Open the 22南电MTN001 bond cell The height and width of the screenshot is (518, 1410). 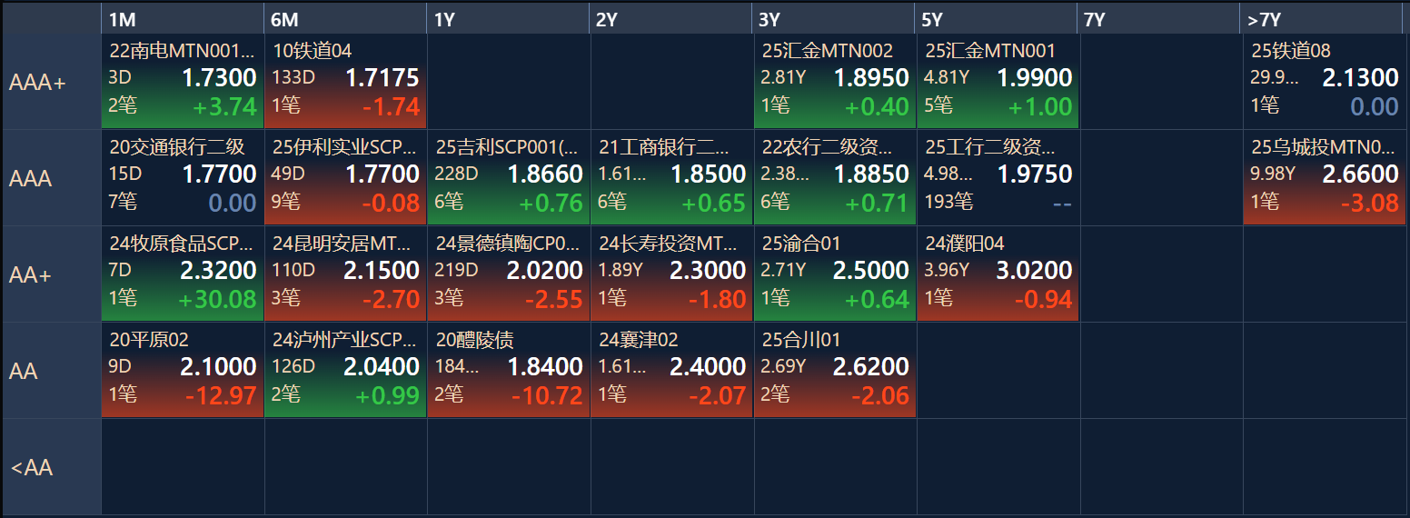(183, 81)
